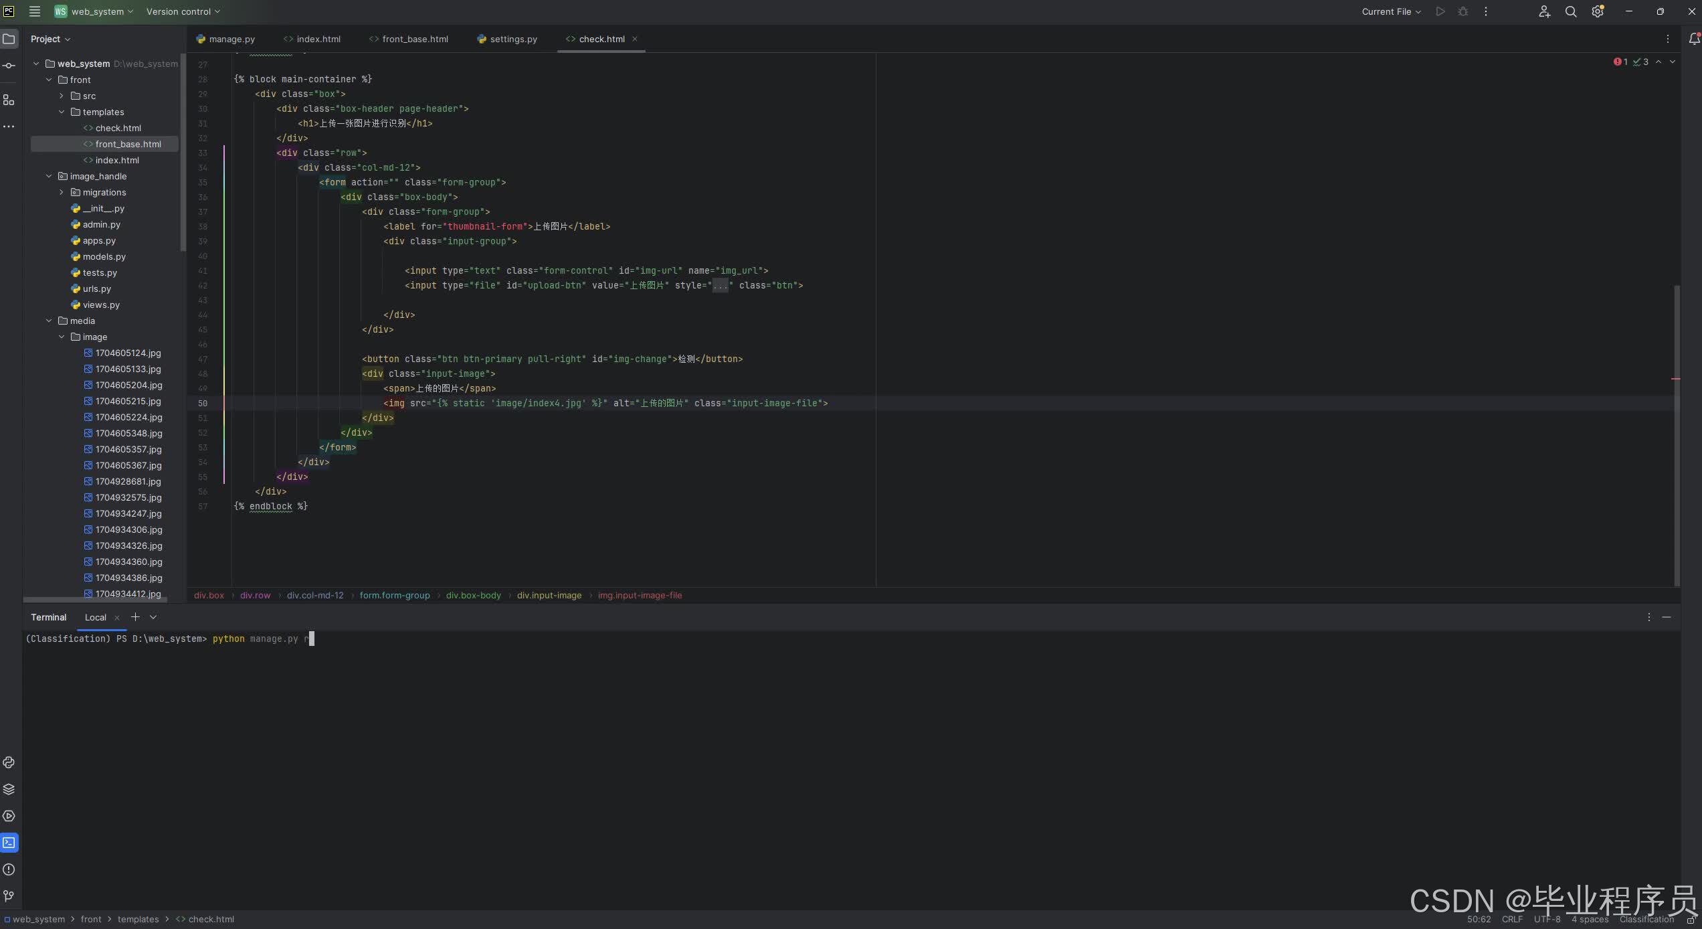Open the Structure tool window icon
Viewport: 1702px width, 929px height.
9,100
